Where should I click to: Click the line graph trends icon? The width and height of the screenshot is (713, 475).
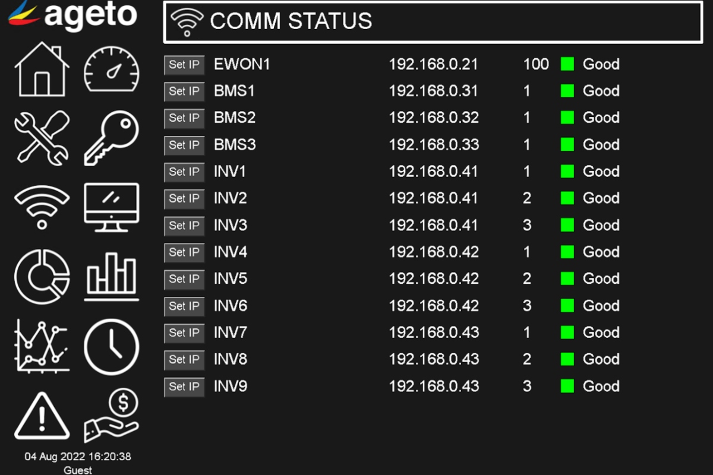pyautogui.click(x=42, y=346)
